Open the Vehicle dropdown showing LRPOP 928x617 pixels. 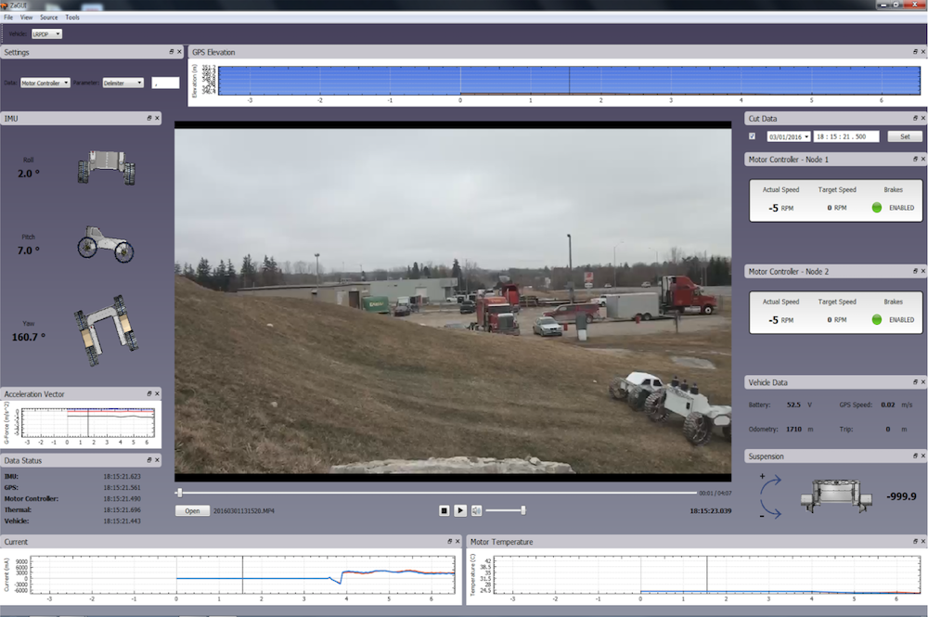[x=46, y=34]
